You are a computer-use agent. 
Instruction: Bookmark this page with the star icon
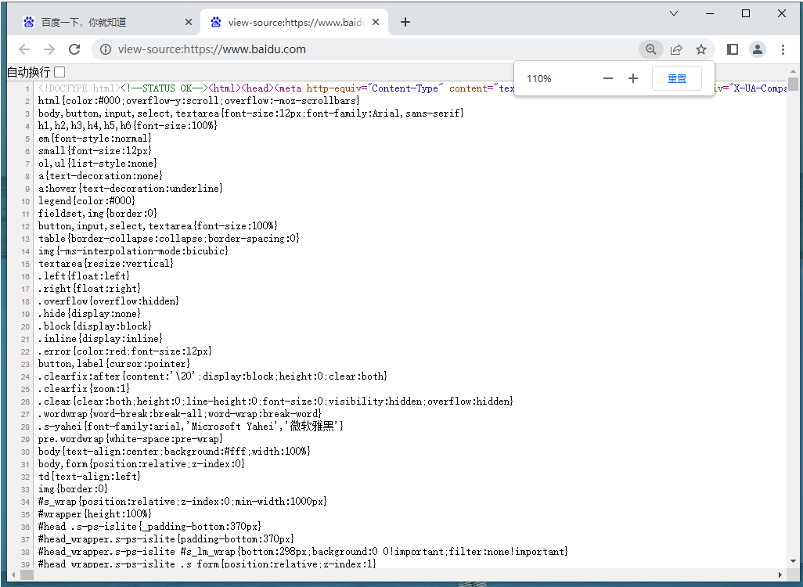(701, 49)
